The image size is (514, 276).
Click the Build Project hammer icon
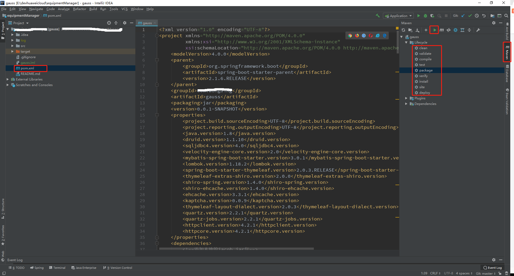click(378, 16)
